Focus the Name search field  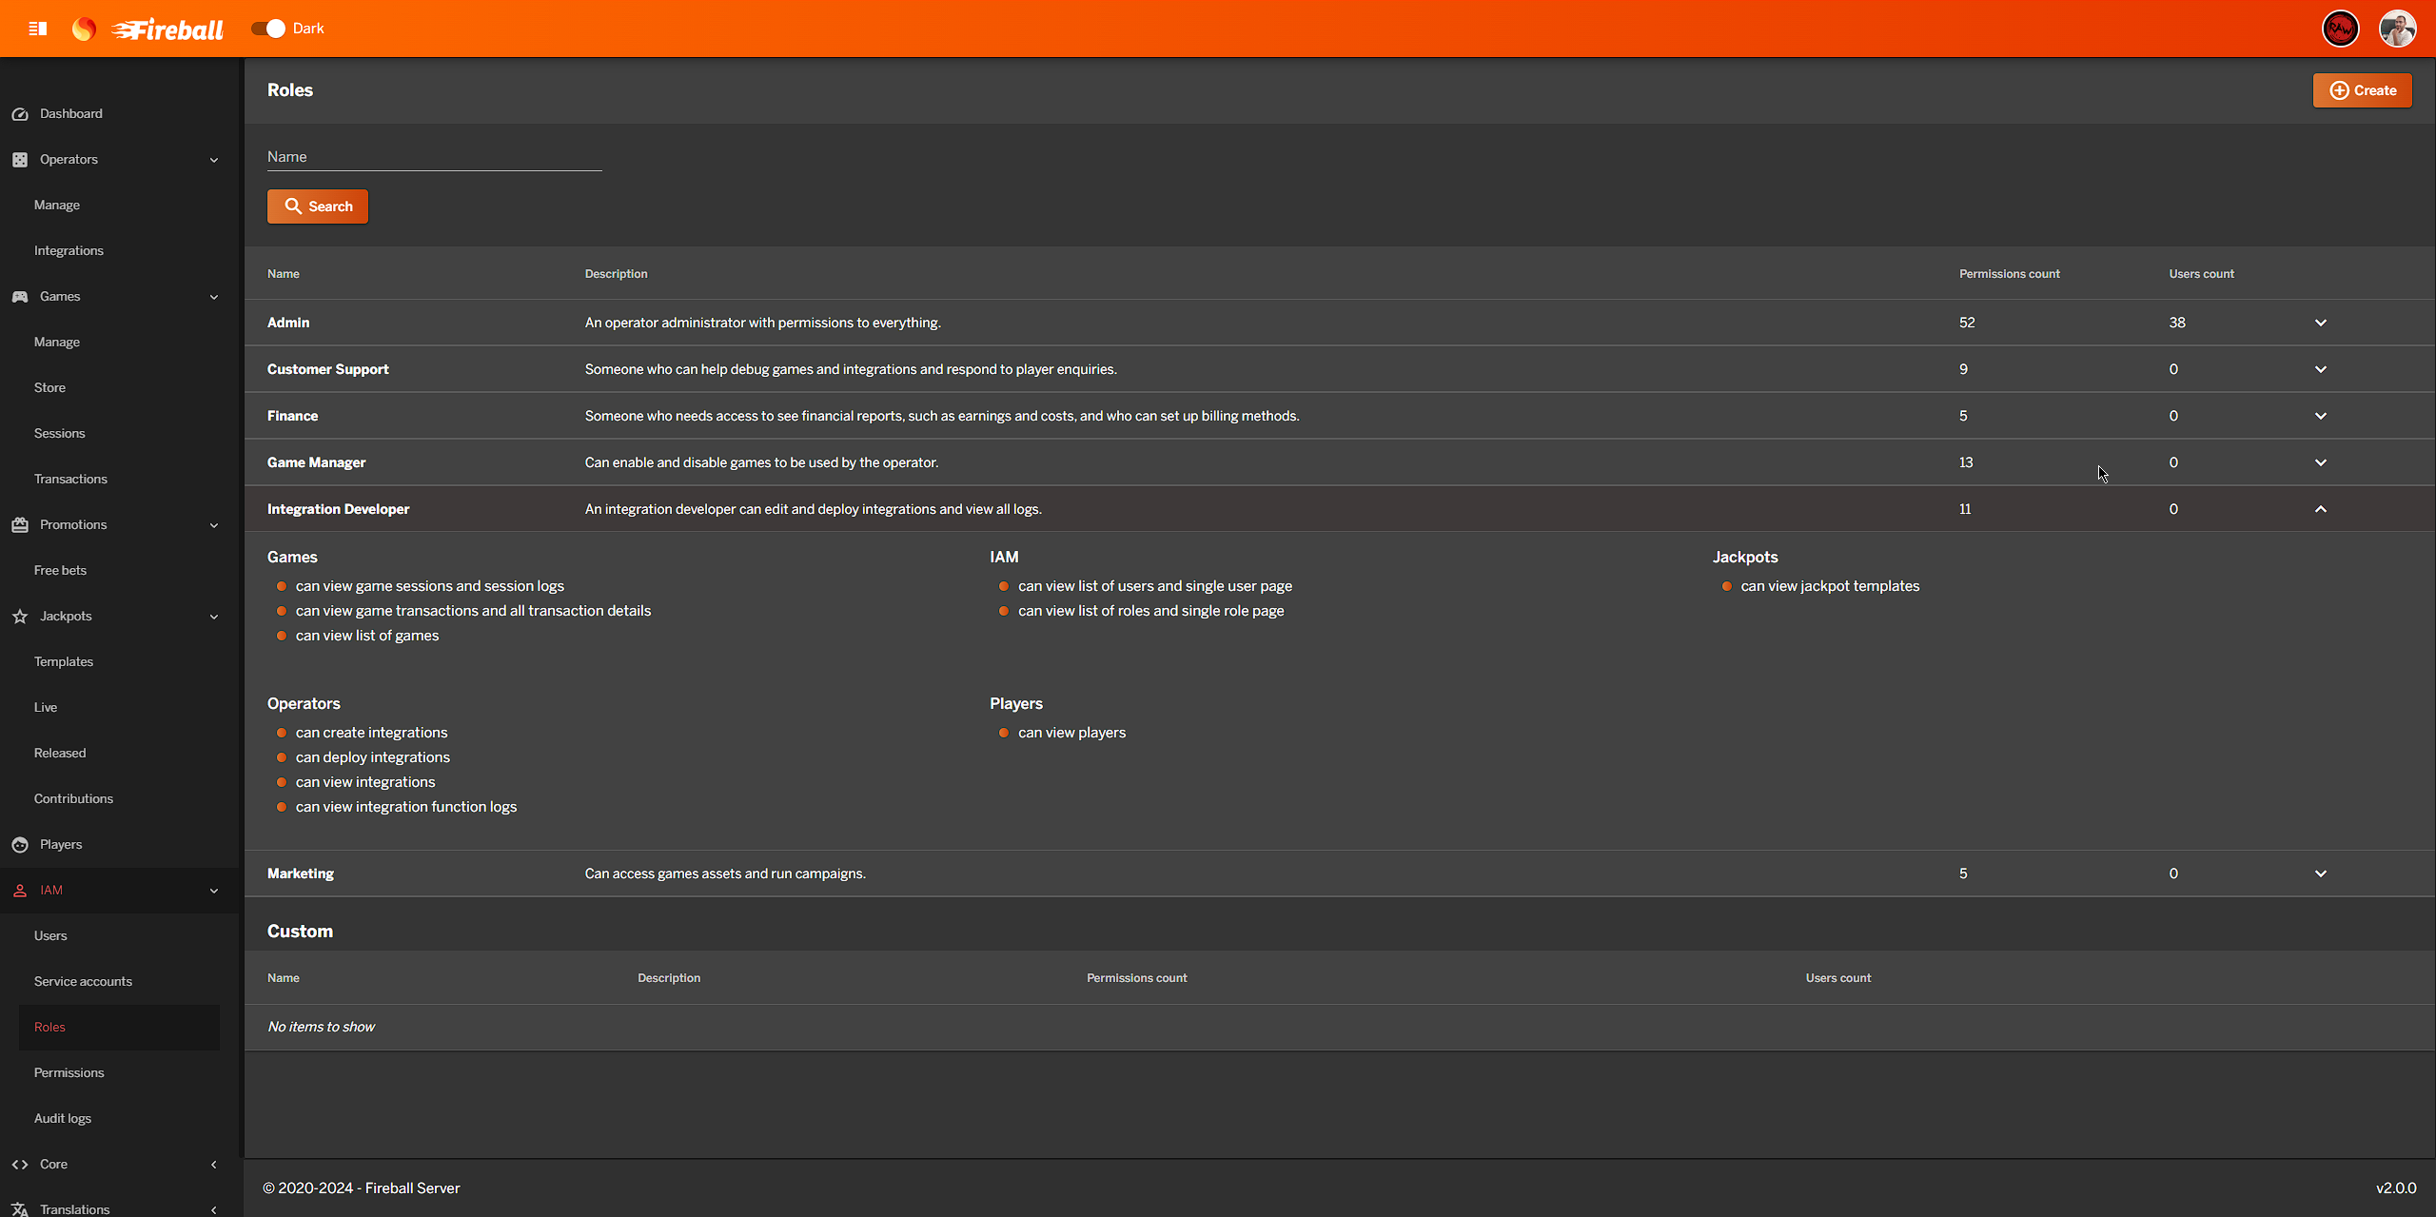click(x=434, y=157)
